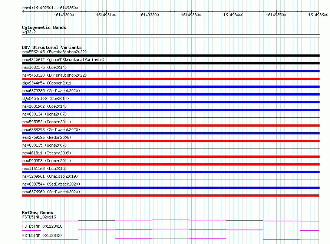Open nsv6379785 (Sedlazeck2020) variant label
Viewport: 330px width, 244px height.
coord(51,91)
